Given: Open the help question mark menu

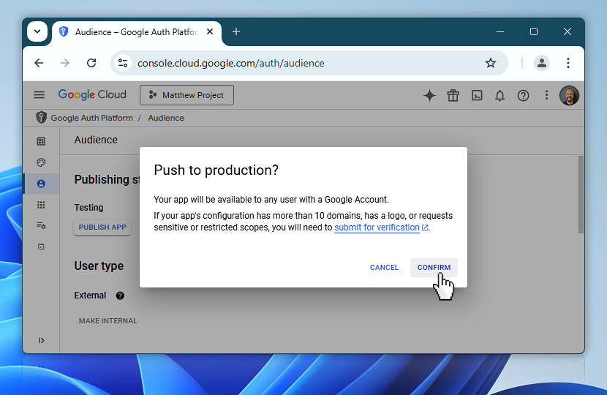Looking at the screenshot, I should point(523,95).
